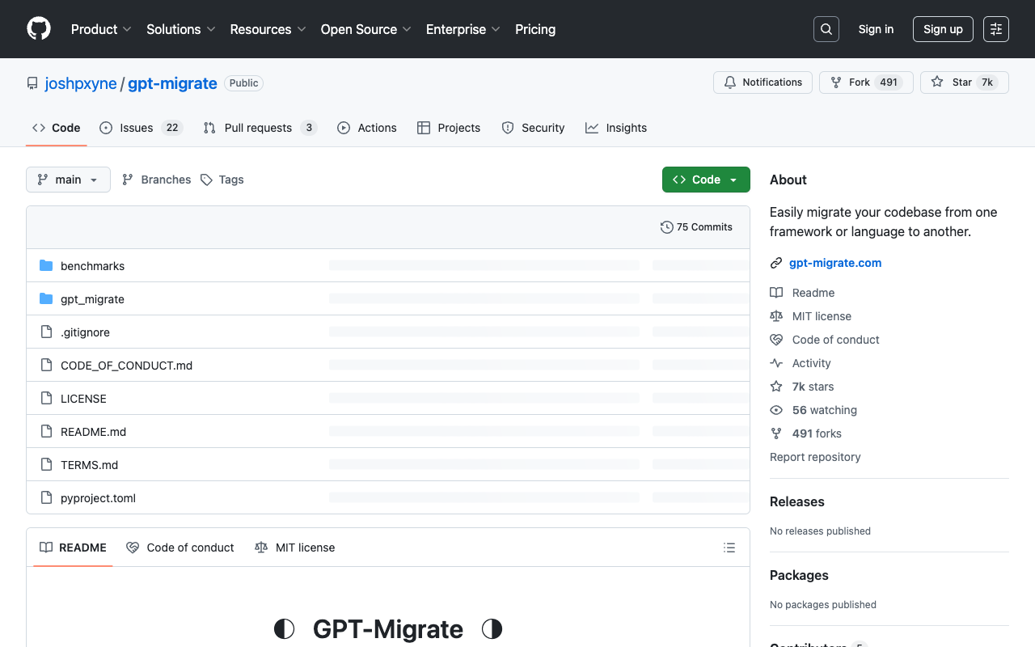Click the TERMS.md file icon
The image size is (1035, 647).
[x=46, y=465]
